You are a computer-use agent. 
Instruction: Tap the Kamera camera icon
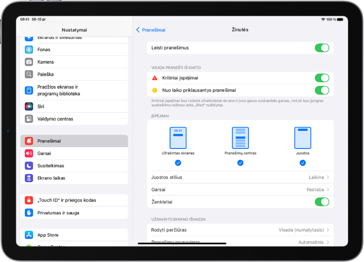coord(29,62)
